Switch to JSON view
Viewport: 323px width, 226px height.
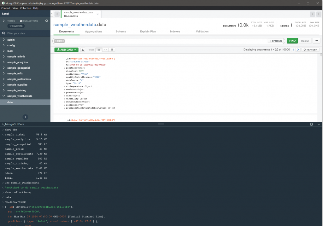tap(105, 49)
